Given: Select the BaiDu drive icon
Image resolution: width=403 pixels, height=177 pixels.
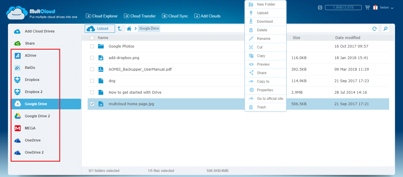Looking at the screenshot, I should (17, 68).
